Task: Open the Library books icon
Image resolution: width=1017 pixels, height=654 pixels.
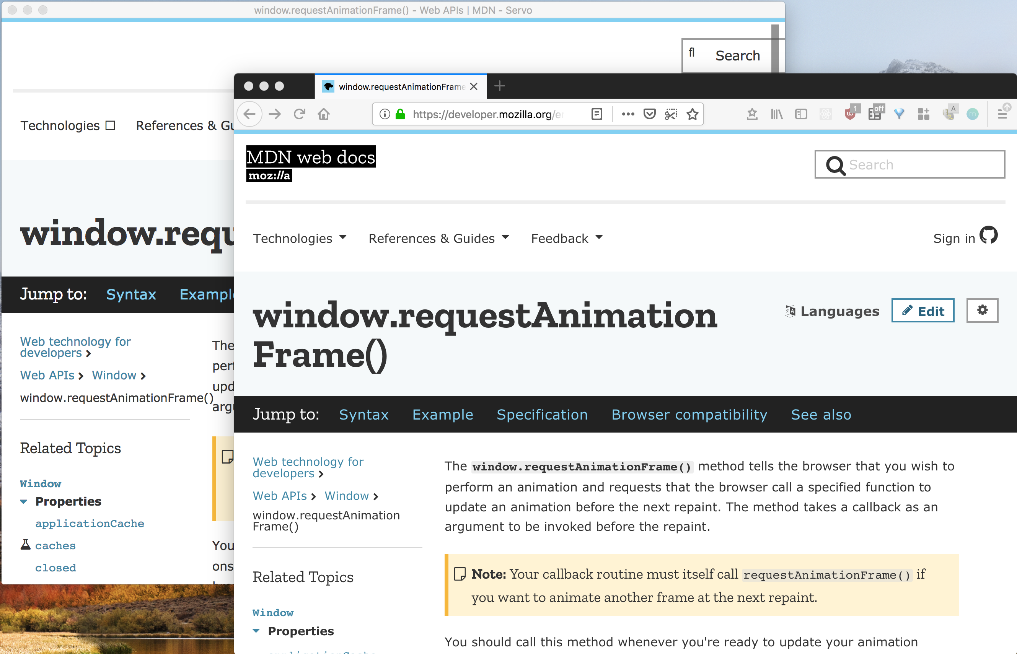Action: 777,114
